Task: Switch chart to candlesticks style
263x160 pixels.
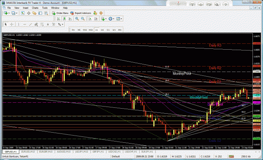Action: click(64, 19)
